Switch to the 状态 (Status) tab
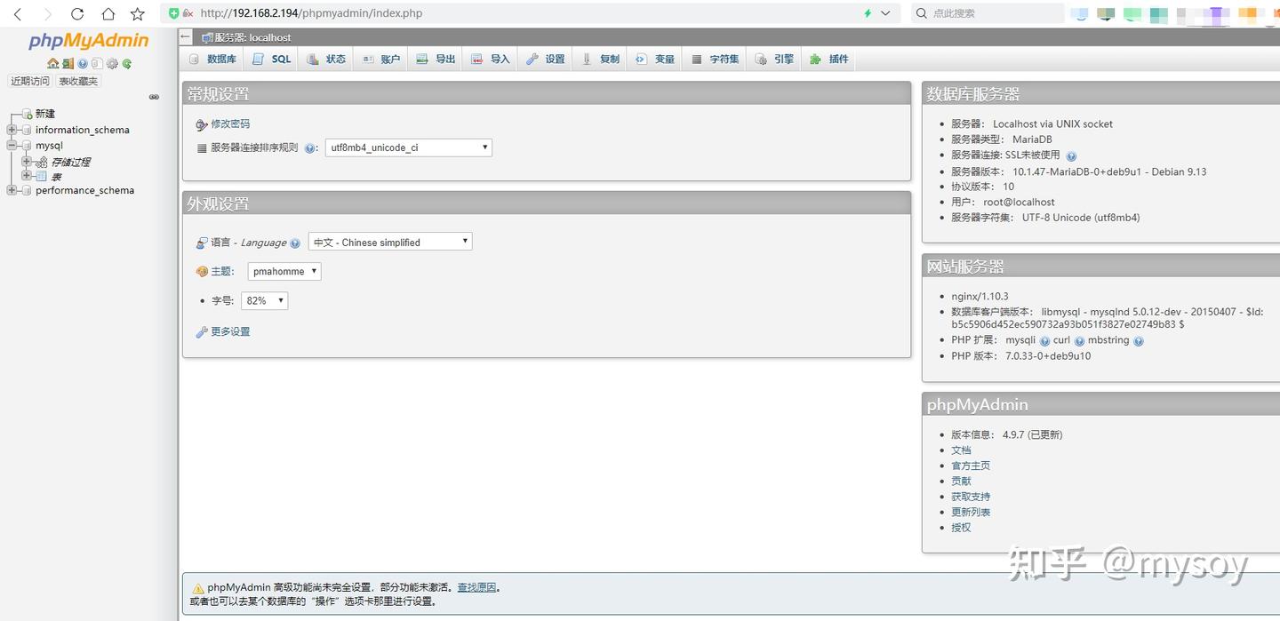Image resolution: width=1280 pixels, height=621 pixels. coord(325,58)
